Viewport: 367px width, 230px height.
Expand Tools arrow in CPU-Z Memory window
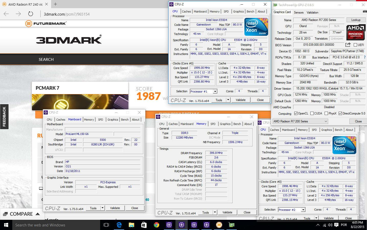[x=215, y=212]
